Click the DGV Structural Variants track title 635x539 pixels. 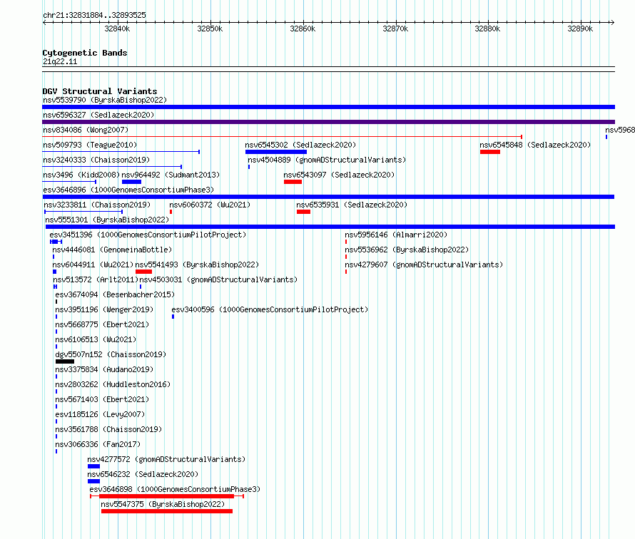pos(100,91)
